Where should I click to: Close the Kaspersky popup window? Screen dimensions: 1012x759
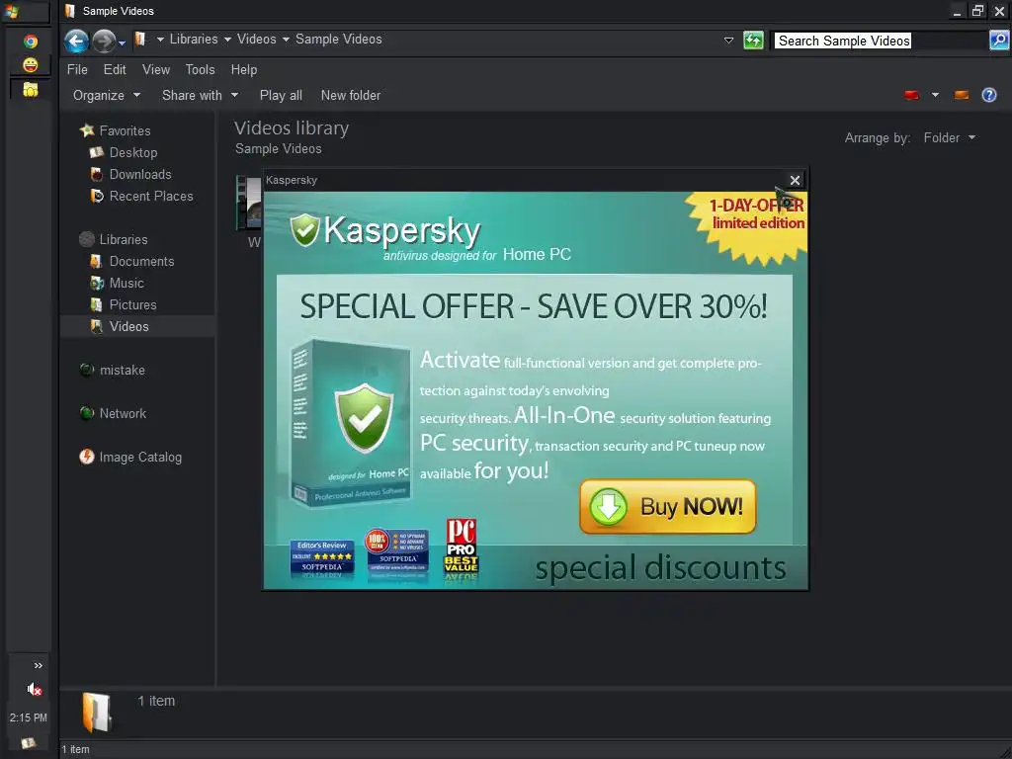[796, 181]
